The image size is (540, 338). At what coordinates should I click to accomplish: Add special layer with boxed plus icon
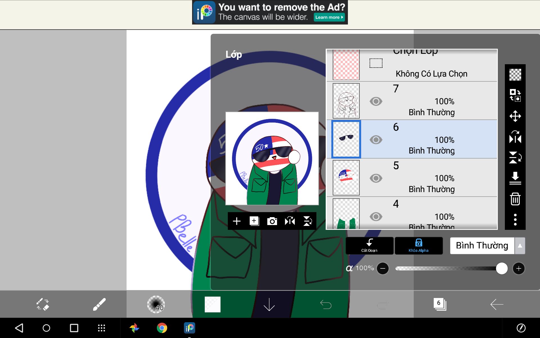pyautogui.click(x=254, y=221)
